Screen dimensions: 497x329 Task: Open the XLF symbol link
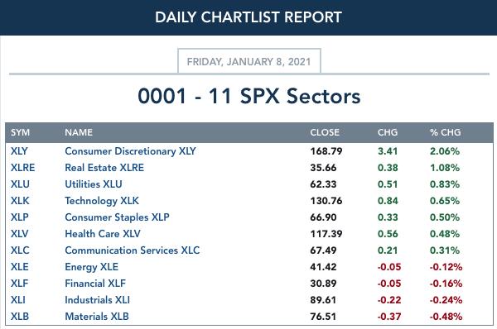coord(19,284)
